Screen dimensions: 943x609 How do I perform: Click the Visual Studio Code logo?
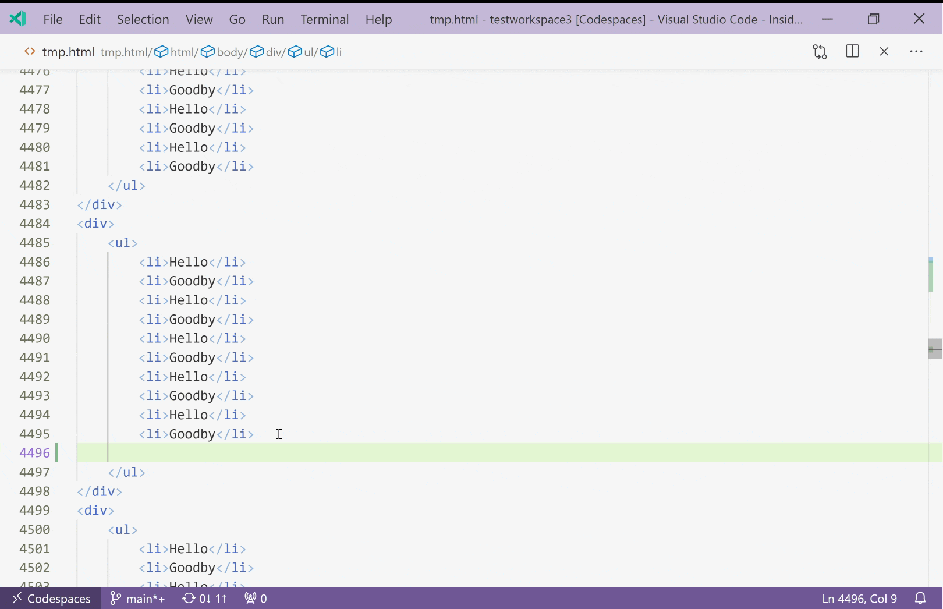(x=17, y=18)
